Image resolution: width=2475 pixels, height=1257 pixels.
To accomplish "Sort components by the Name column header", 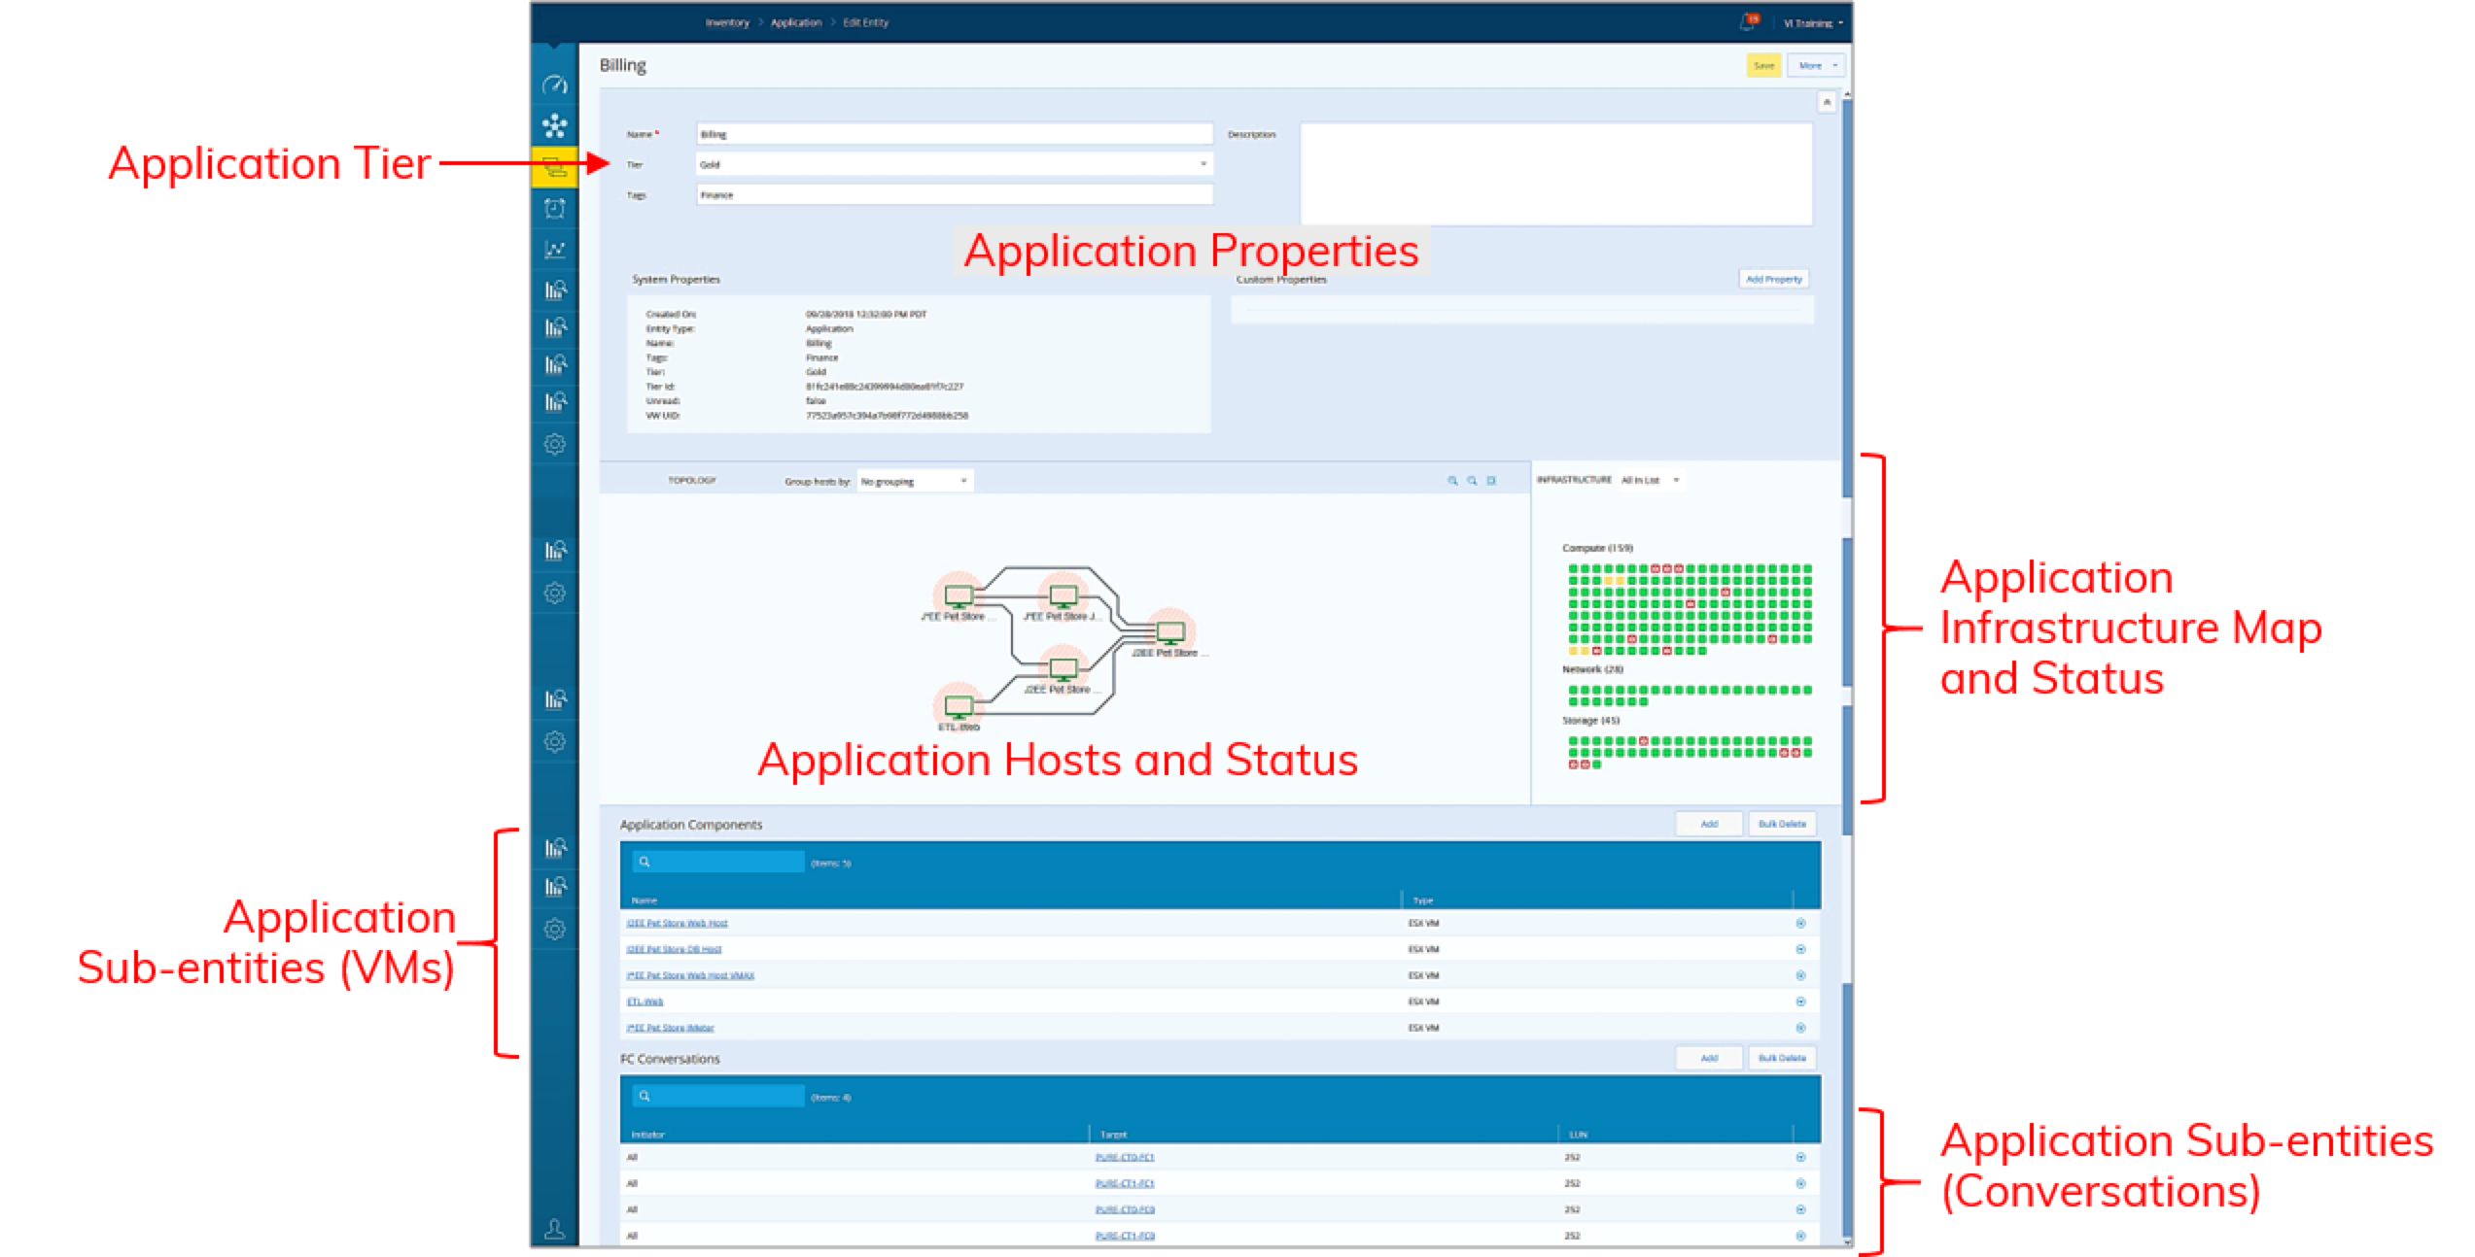I will pyautogui.click(x=645, y=900).
